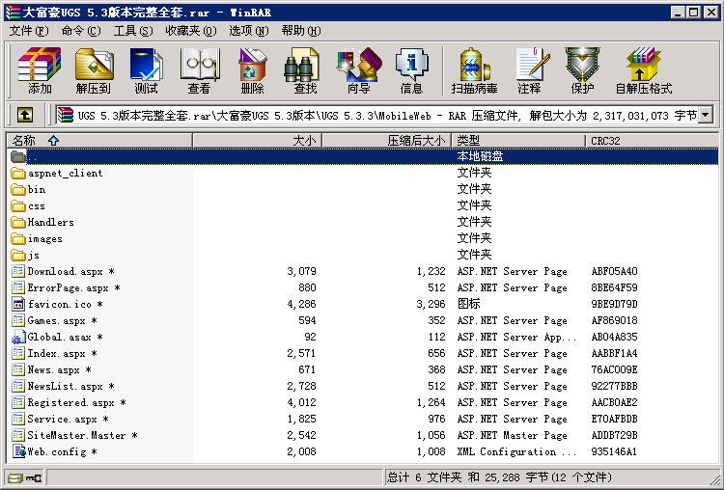Open the 查找 (Find) binoculars tool
Screen dimensions: 724x490
coord(305,70)
